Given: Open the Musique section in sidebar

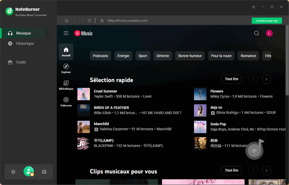Looking at the screenshot, I should (25, 33).
